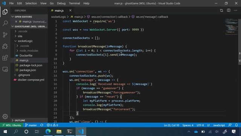Image resolution: width=241 pixels, height=136 pixels.
Task: Open the editor More Actions ellipsis
Action: 235,10
